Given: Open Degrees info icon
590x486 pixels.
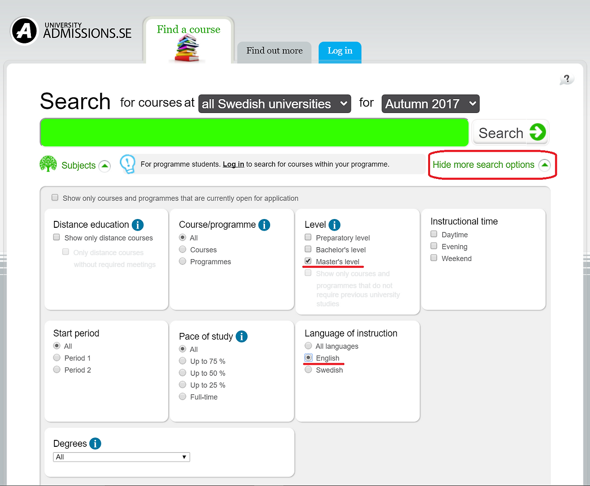Looking at the screenshot, I should coord(95,444).
